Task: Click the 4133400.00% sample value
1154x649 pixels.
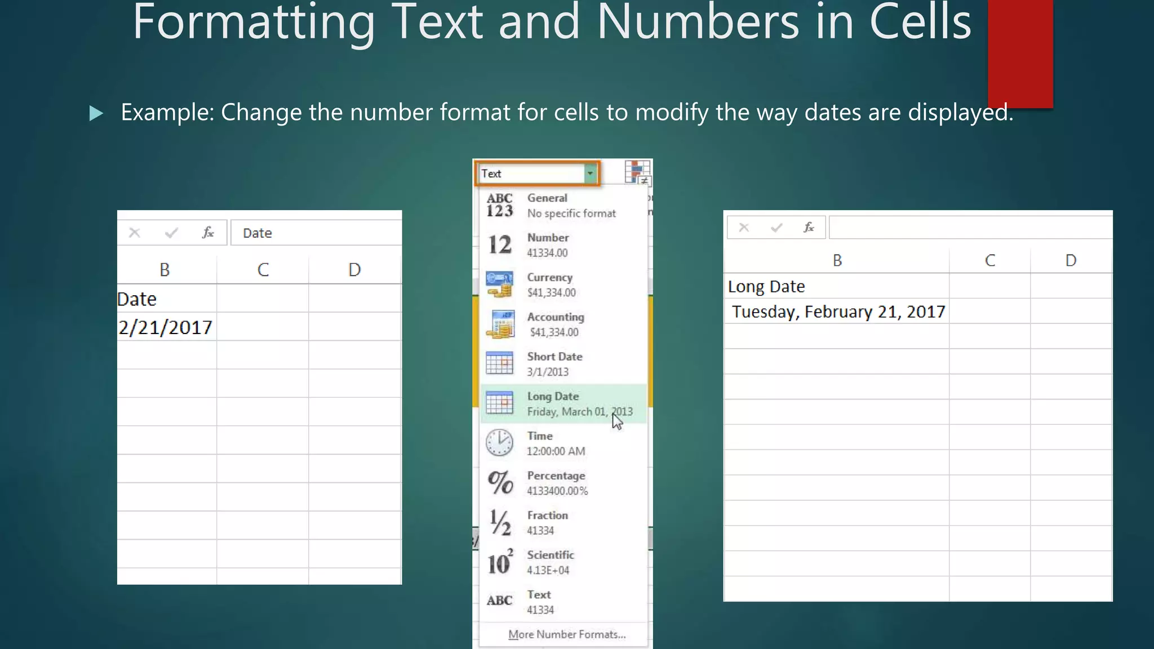Action: [x=557, y=491]
